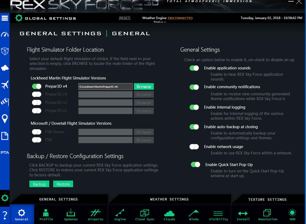
Task: Click the FSX Steam path field
Action: (x=105, y=132)
